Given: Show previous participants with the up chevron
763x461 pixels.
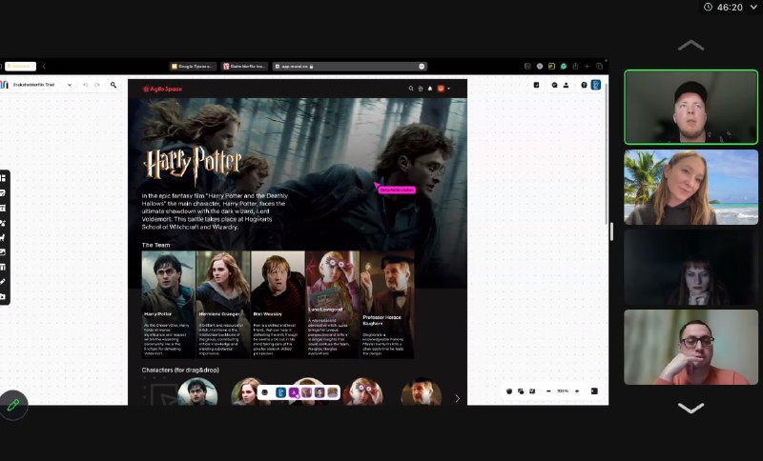Looking at the screenshot, I should pos(691,46).
